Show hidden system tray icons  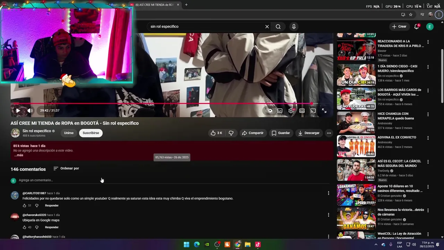tap(376, 244)
